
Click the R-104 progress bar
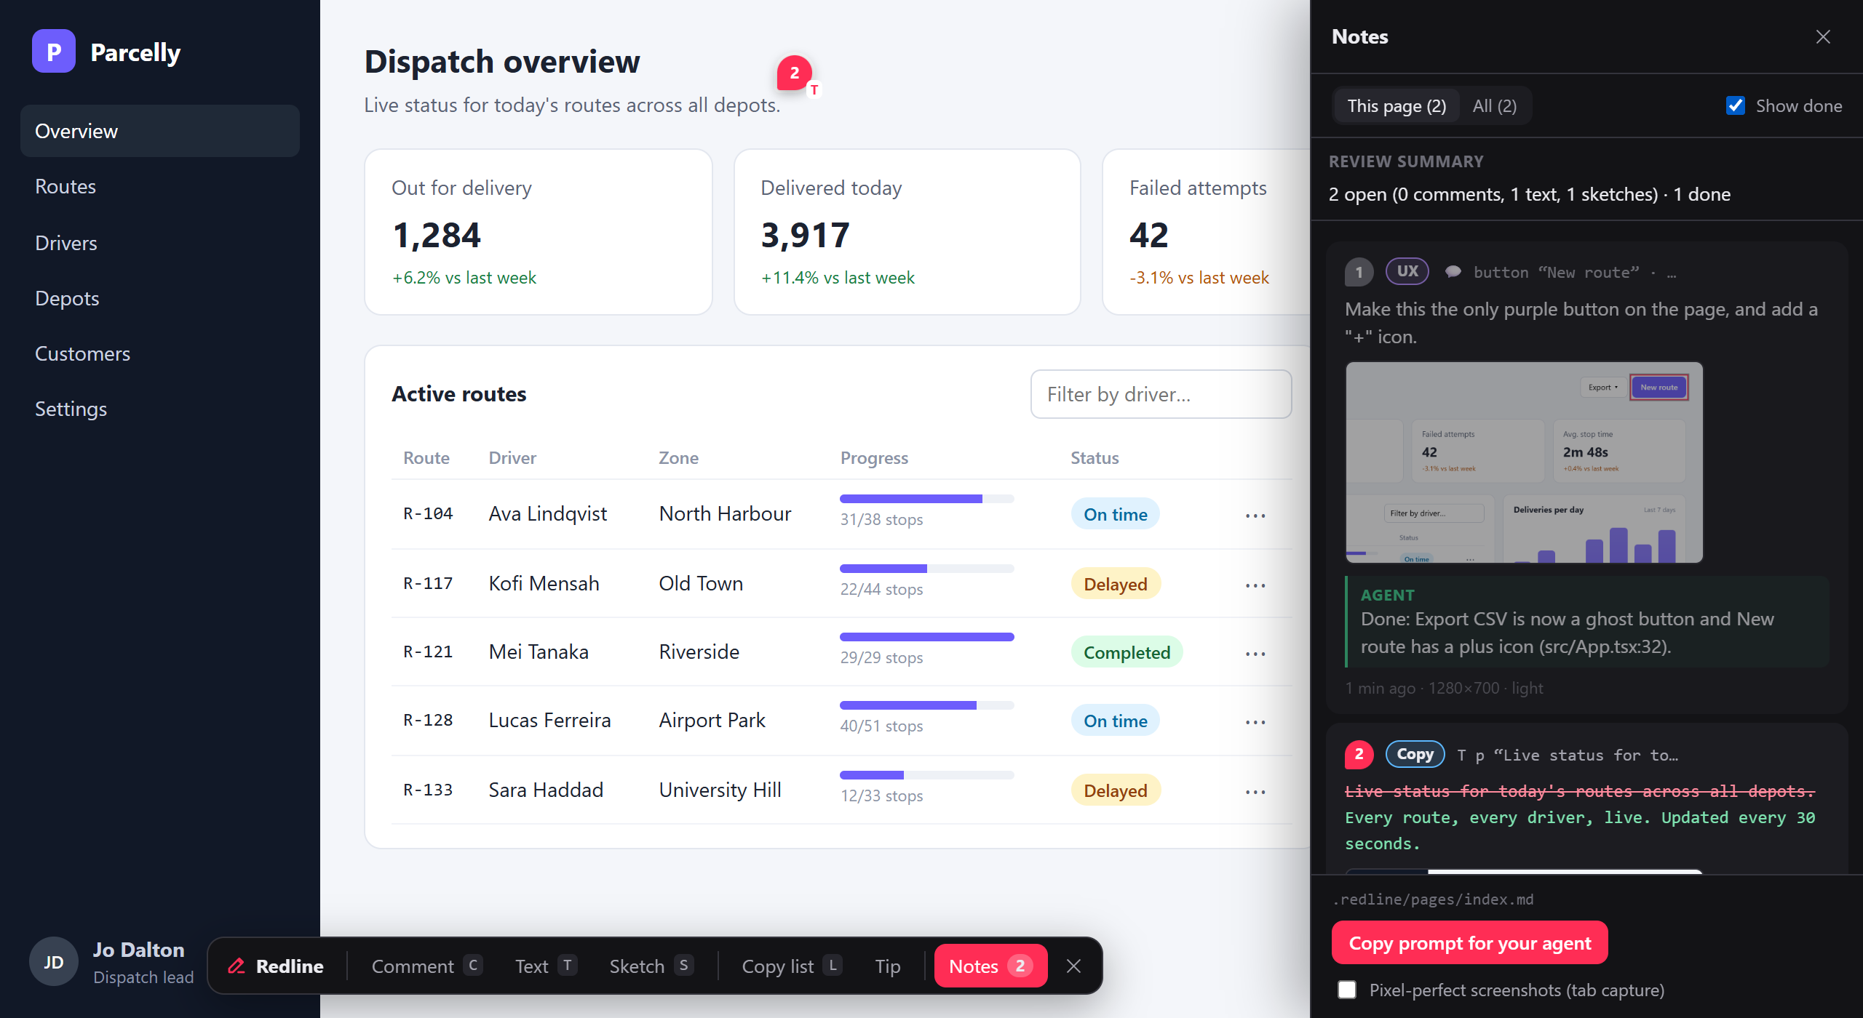click(926, 499)
